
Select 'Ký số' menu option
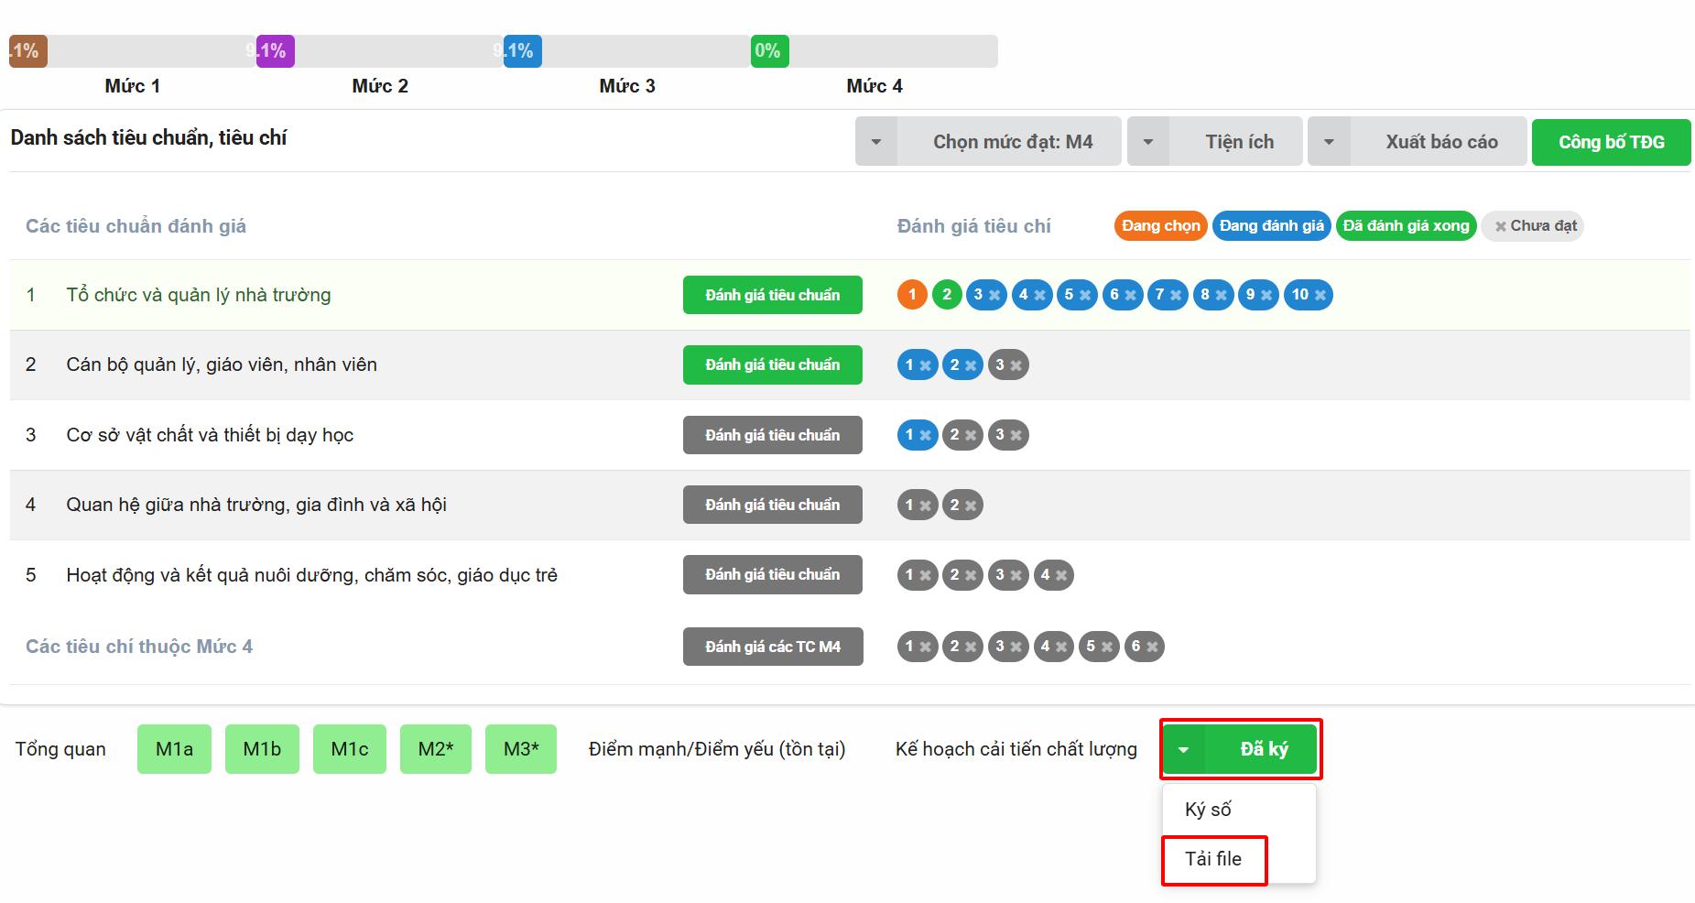point(1208,810)
